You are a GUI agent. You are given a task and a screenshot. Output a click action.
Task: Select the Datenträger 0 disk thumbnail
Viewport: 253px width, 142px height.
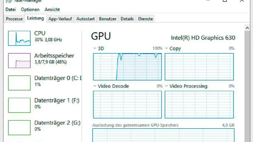pos(19,83)
